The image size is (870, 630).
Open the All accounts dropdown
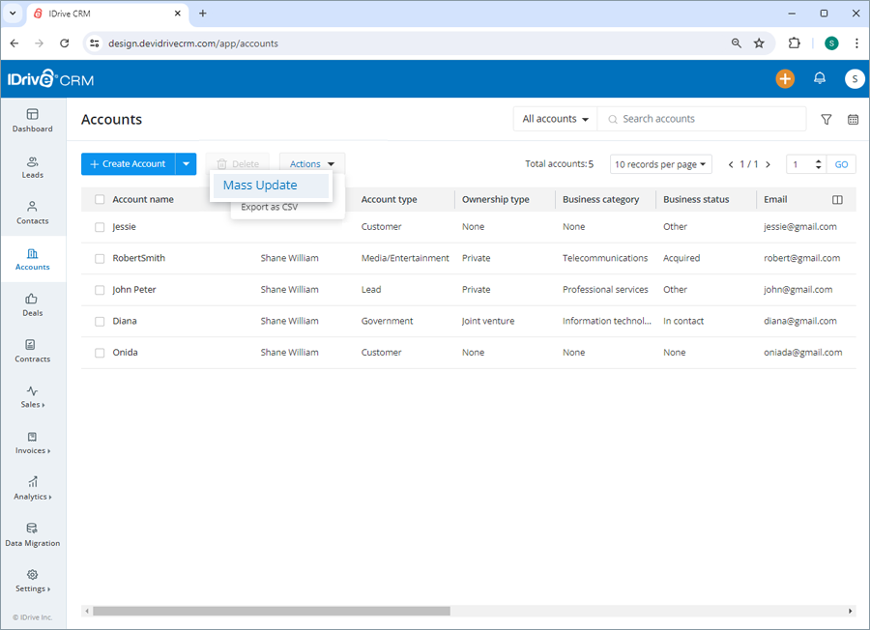[554, 118]
